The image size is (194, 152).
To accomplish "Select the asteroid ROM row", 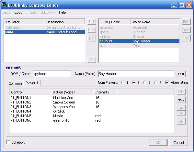I will coord(140,27).
